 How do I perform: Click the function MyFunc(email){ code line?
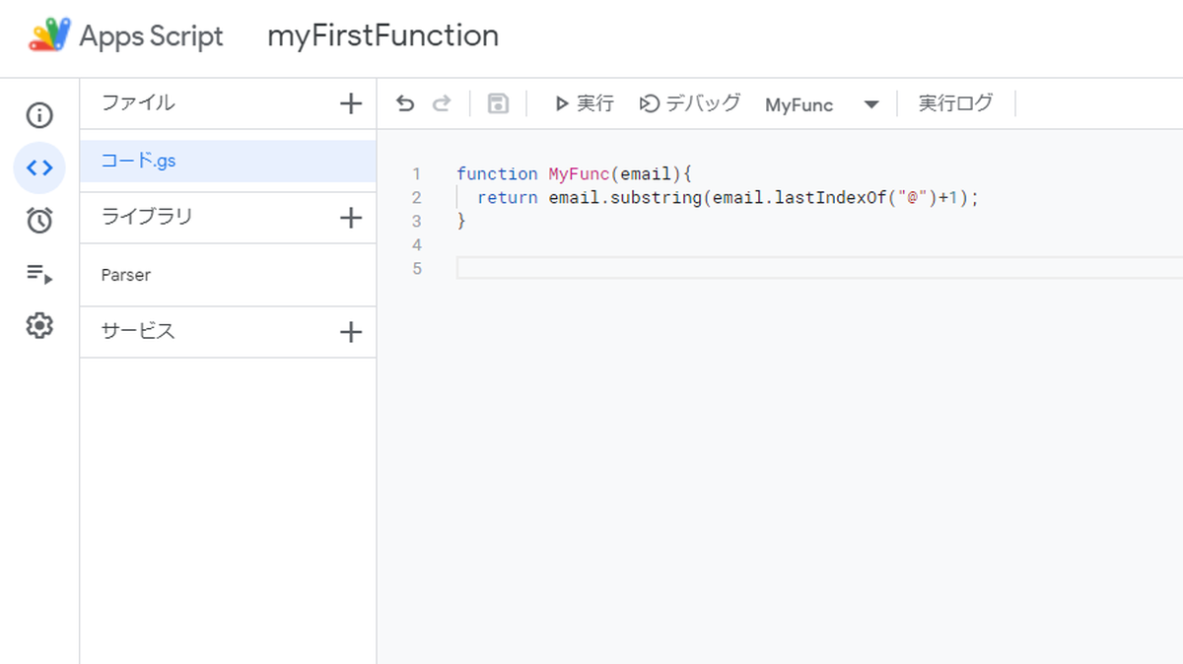tap(575, 173)
